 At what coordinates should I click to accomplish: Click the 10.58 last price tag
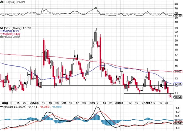tap(178, 97)
